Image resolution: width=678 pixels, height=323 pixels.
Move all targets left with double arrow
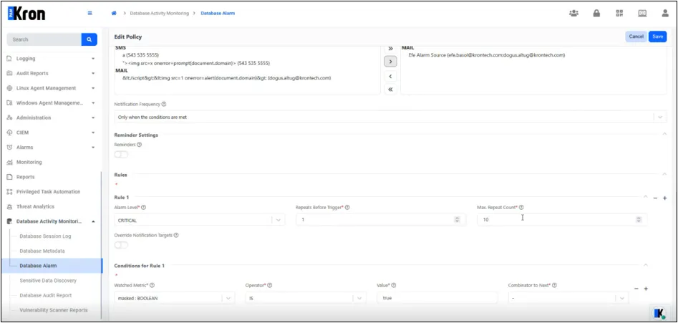click(x=390, y=89)
